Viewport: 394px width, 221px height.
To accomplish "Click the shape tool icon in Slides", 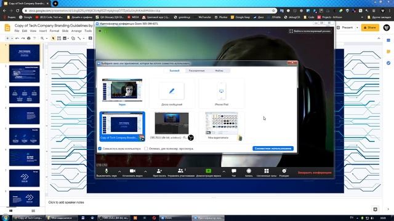I will (x=73, y=38).
